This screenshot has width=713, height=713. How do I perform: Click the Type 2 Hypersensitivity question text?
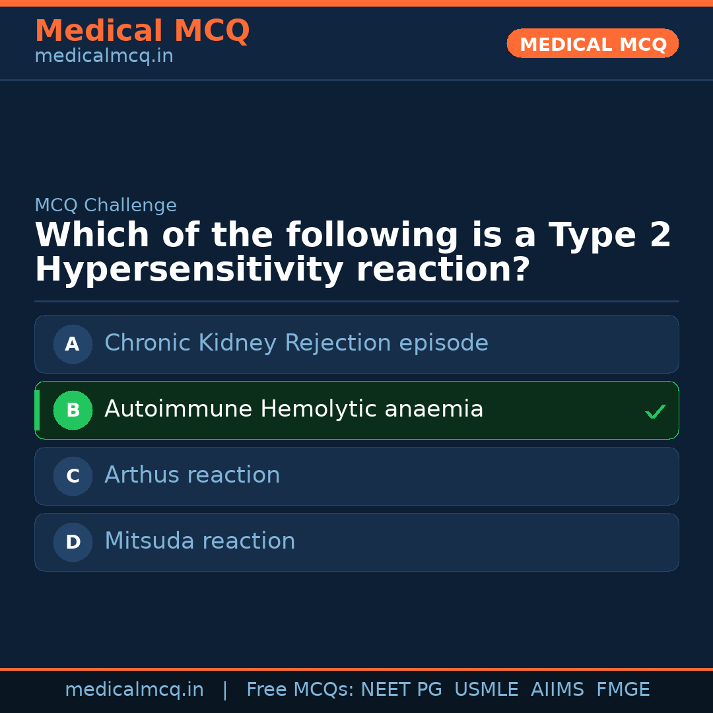coord(353,253)
